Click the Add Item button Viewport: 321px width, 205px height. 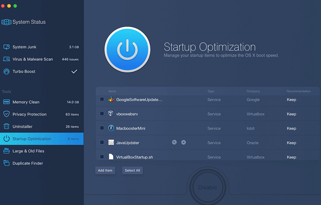click(105, 170)
